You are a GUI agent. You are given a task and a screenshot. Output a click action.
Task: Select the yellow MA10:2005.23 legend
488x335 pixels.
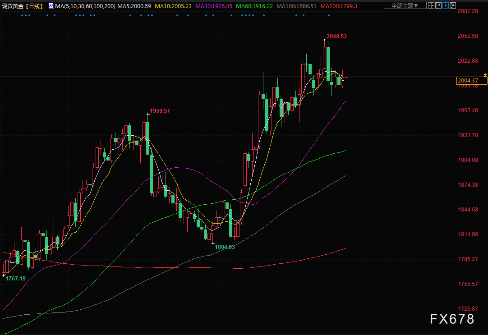click(x=173, y=6)
